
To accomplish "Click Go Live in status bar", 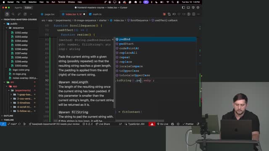I will click(163, 124).
